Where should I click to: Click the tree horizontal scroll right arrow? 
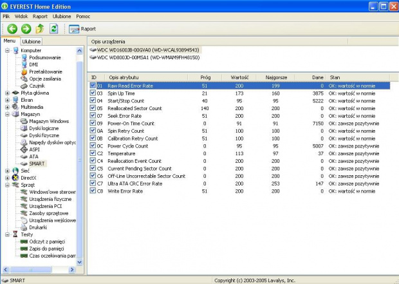(72, 269)
